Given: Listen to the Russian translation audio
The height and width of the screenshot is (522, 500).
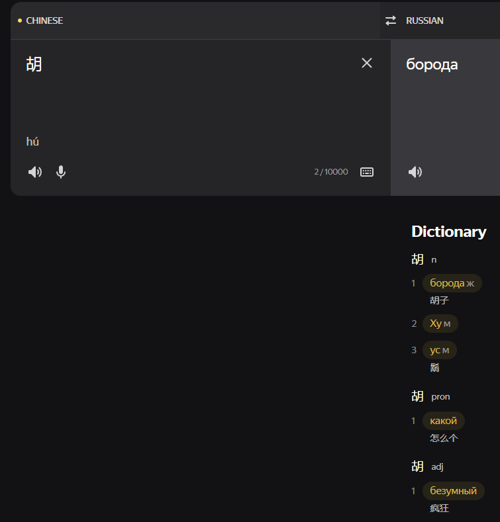Looking at the screenshot, I should pos(415,172).
